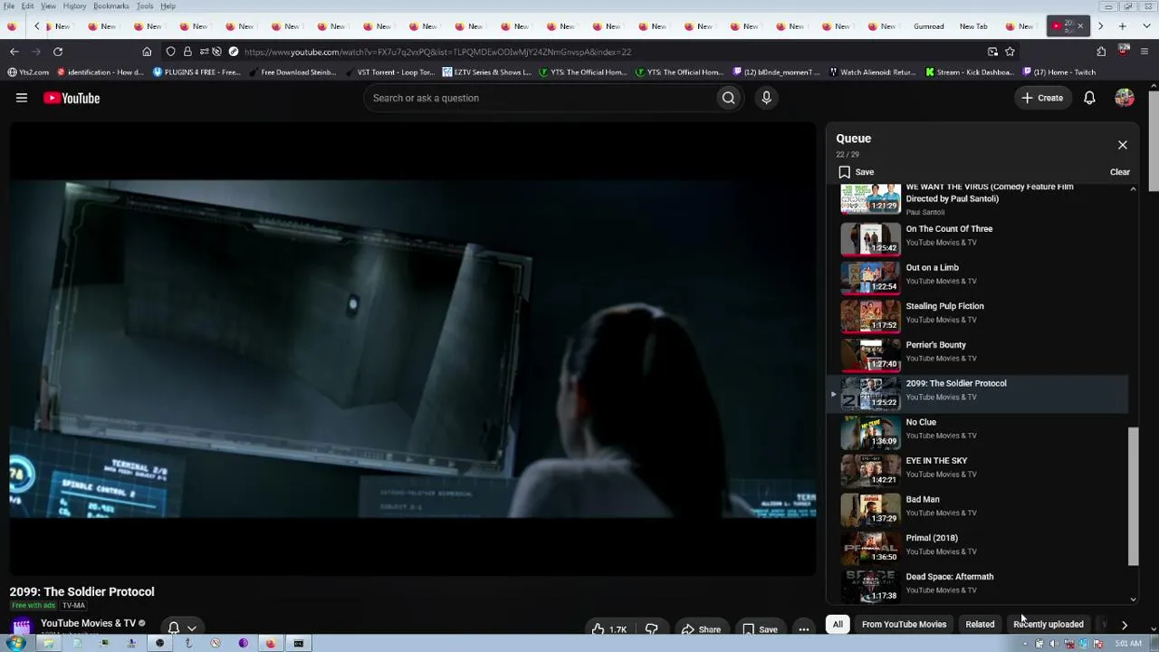Open the YouTube guide hamburger menu
This screenshot has height=652, width=1159.
(22, 98)
